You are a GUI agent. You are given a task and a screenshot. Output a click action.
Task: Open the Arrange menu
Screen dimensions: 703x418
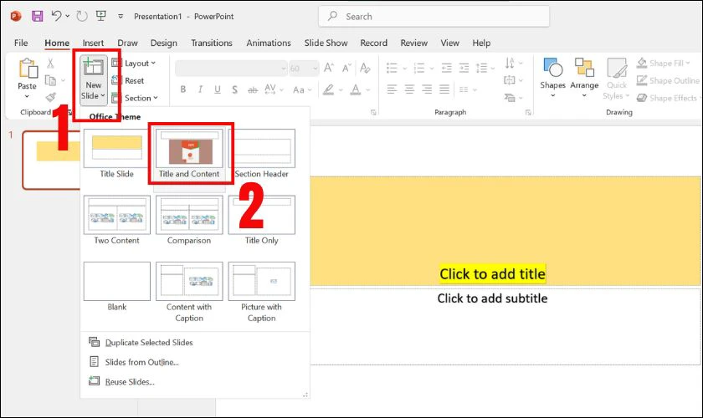[x=584, y=77]
